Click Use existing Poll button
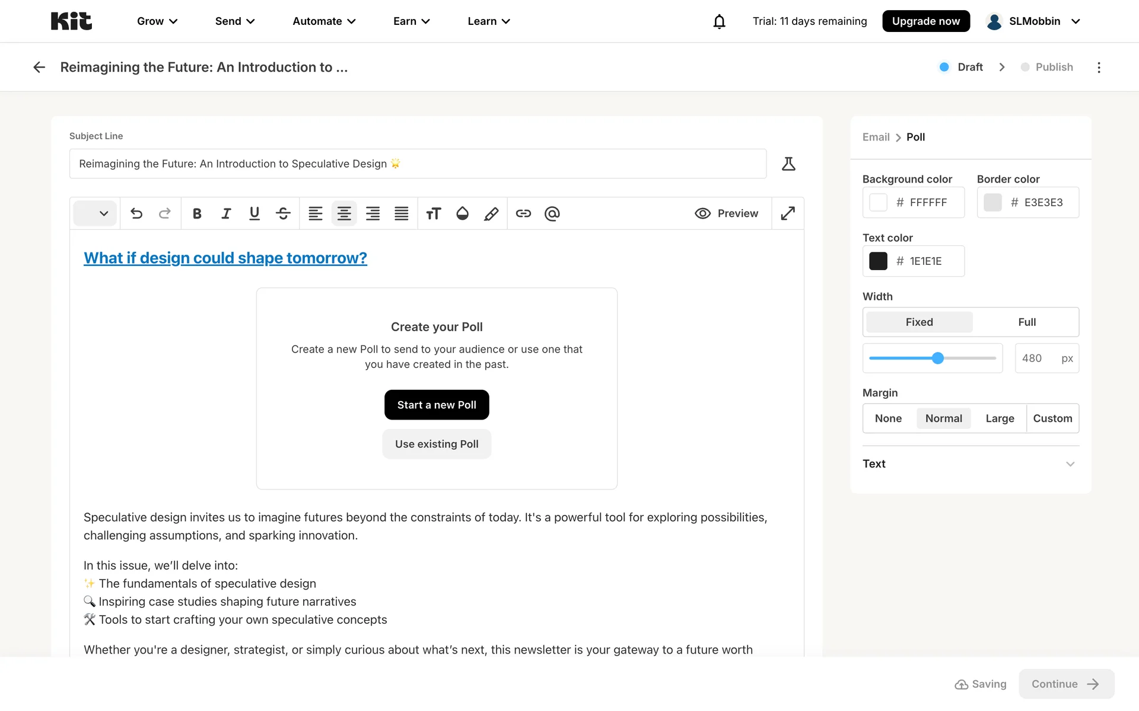1139x711 pixels. click(437, 444)
